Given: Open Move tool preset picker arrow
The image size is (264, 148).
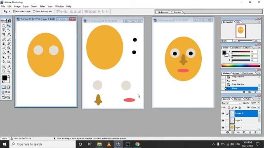Looking at the screenshot, I should click(9, 12).
